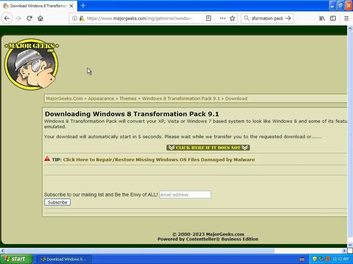Go back to the previous page
This screenshot has height=264, width=353.
pos(7,18)
